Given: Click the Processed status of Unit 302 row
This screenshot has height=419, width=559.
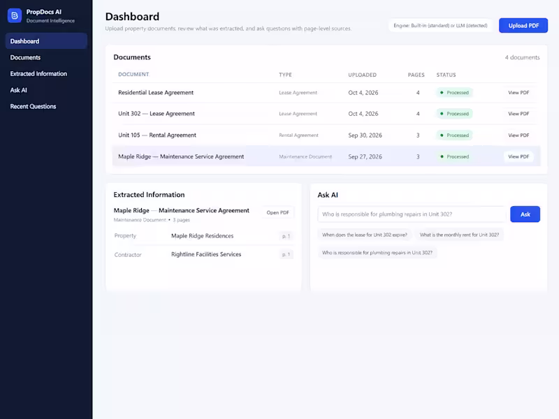Looking at the screenshot, I should (455, 114).
